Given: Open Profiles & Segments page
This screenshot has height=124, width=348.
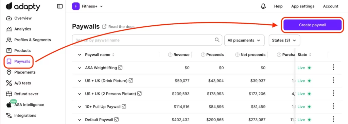Looking at the screenshot, I should pos(33,40).
